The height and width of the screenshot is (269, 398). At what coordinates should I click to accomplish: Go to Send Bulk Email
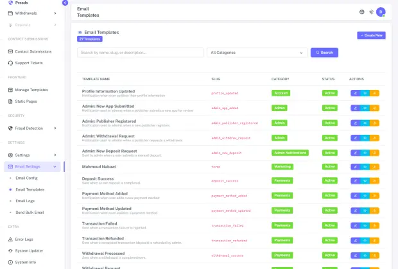point(30,213)
